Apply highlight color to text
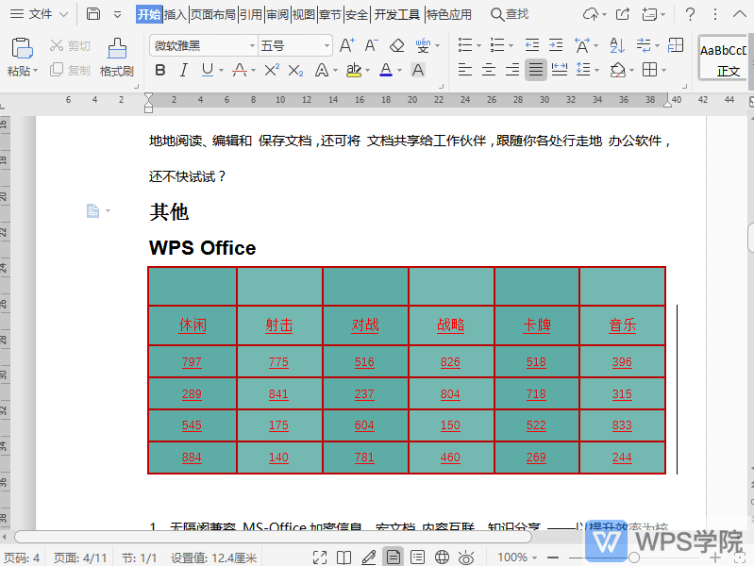 pos(354,70)
